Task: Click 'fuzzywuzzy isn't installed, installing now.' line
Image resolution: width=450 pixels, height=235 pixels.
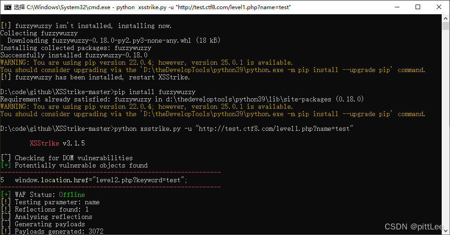Action: point(86,26)
